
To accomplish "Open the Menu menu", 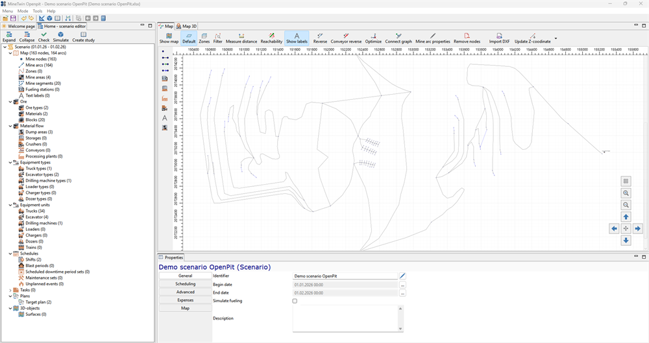I will 7,11.
